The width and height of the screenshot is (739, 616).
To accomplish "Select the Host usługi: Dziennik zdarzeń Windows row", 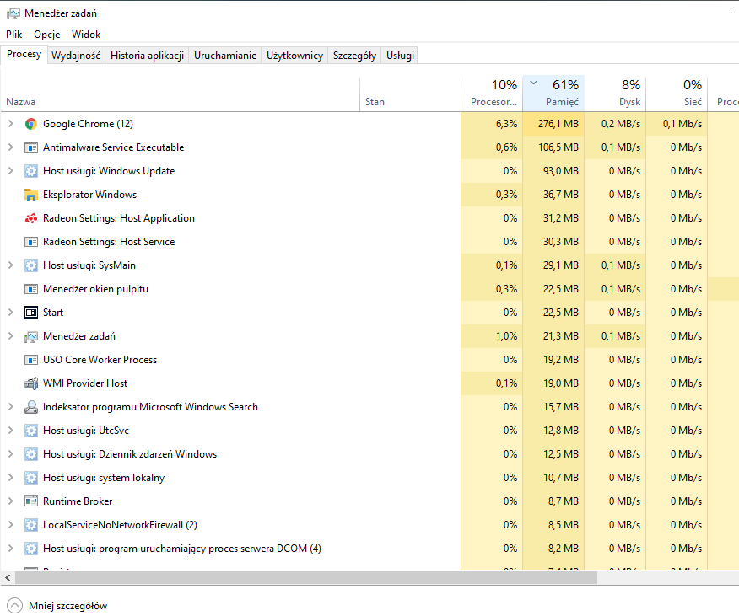I will click(x=369, y=454).
